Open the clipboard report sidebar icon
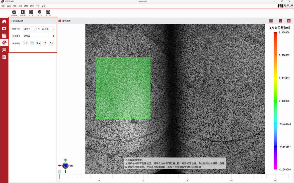The image size is (294, 183). click(x=4, y=57)
